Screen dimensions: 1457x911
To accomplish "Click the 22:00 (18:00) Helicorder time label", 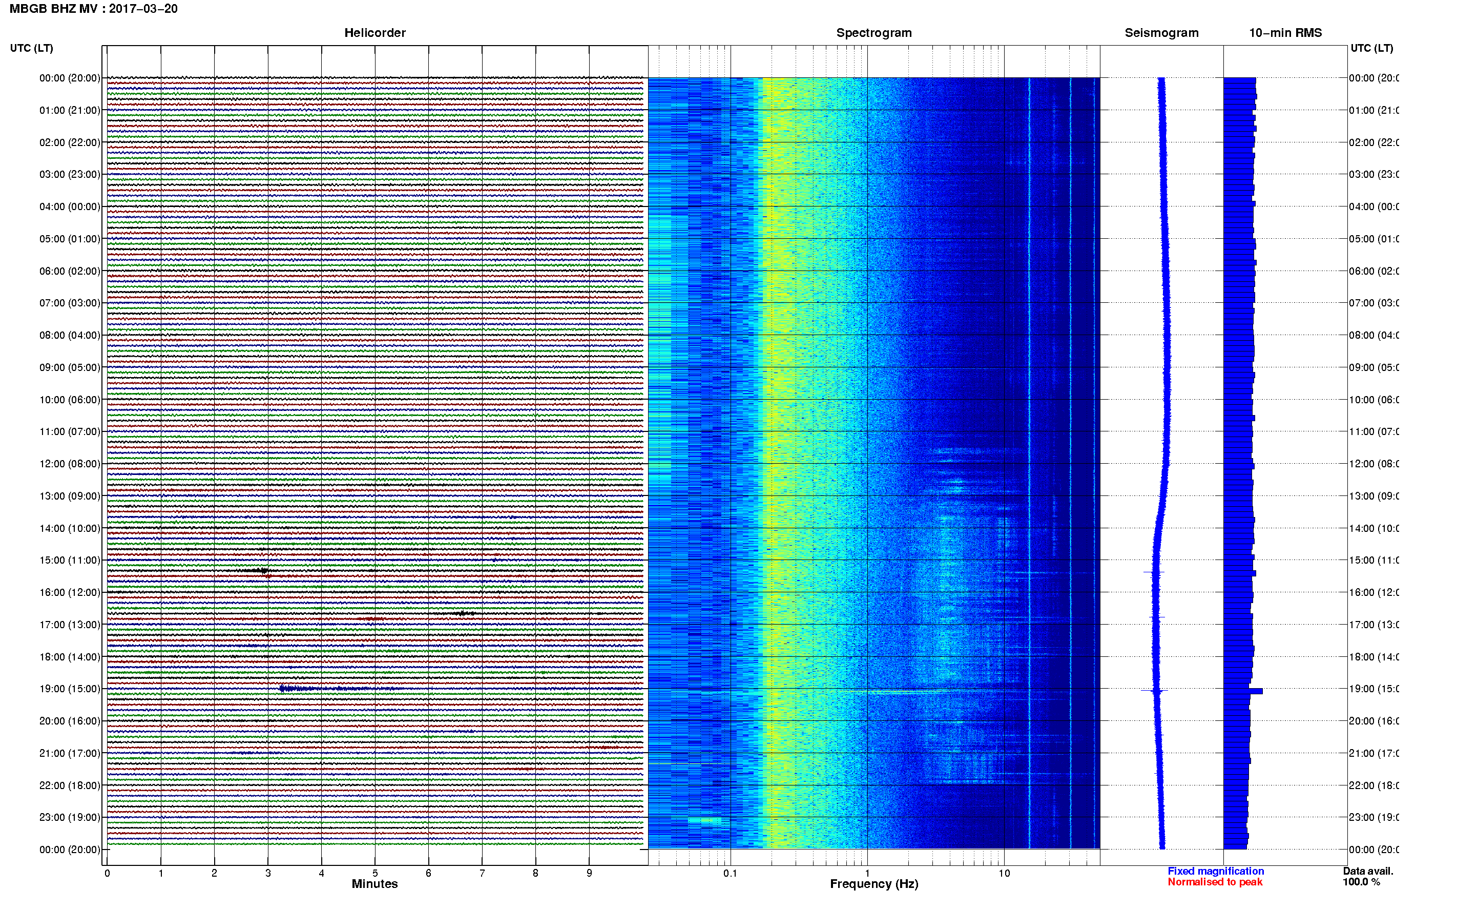I will click(70, 785).
